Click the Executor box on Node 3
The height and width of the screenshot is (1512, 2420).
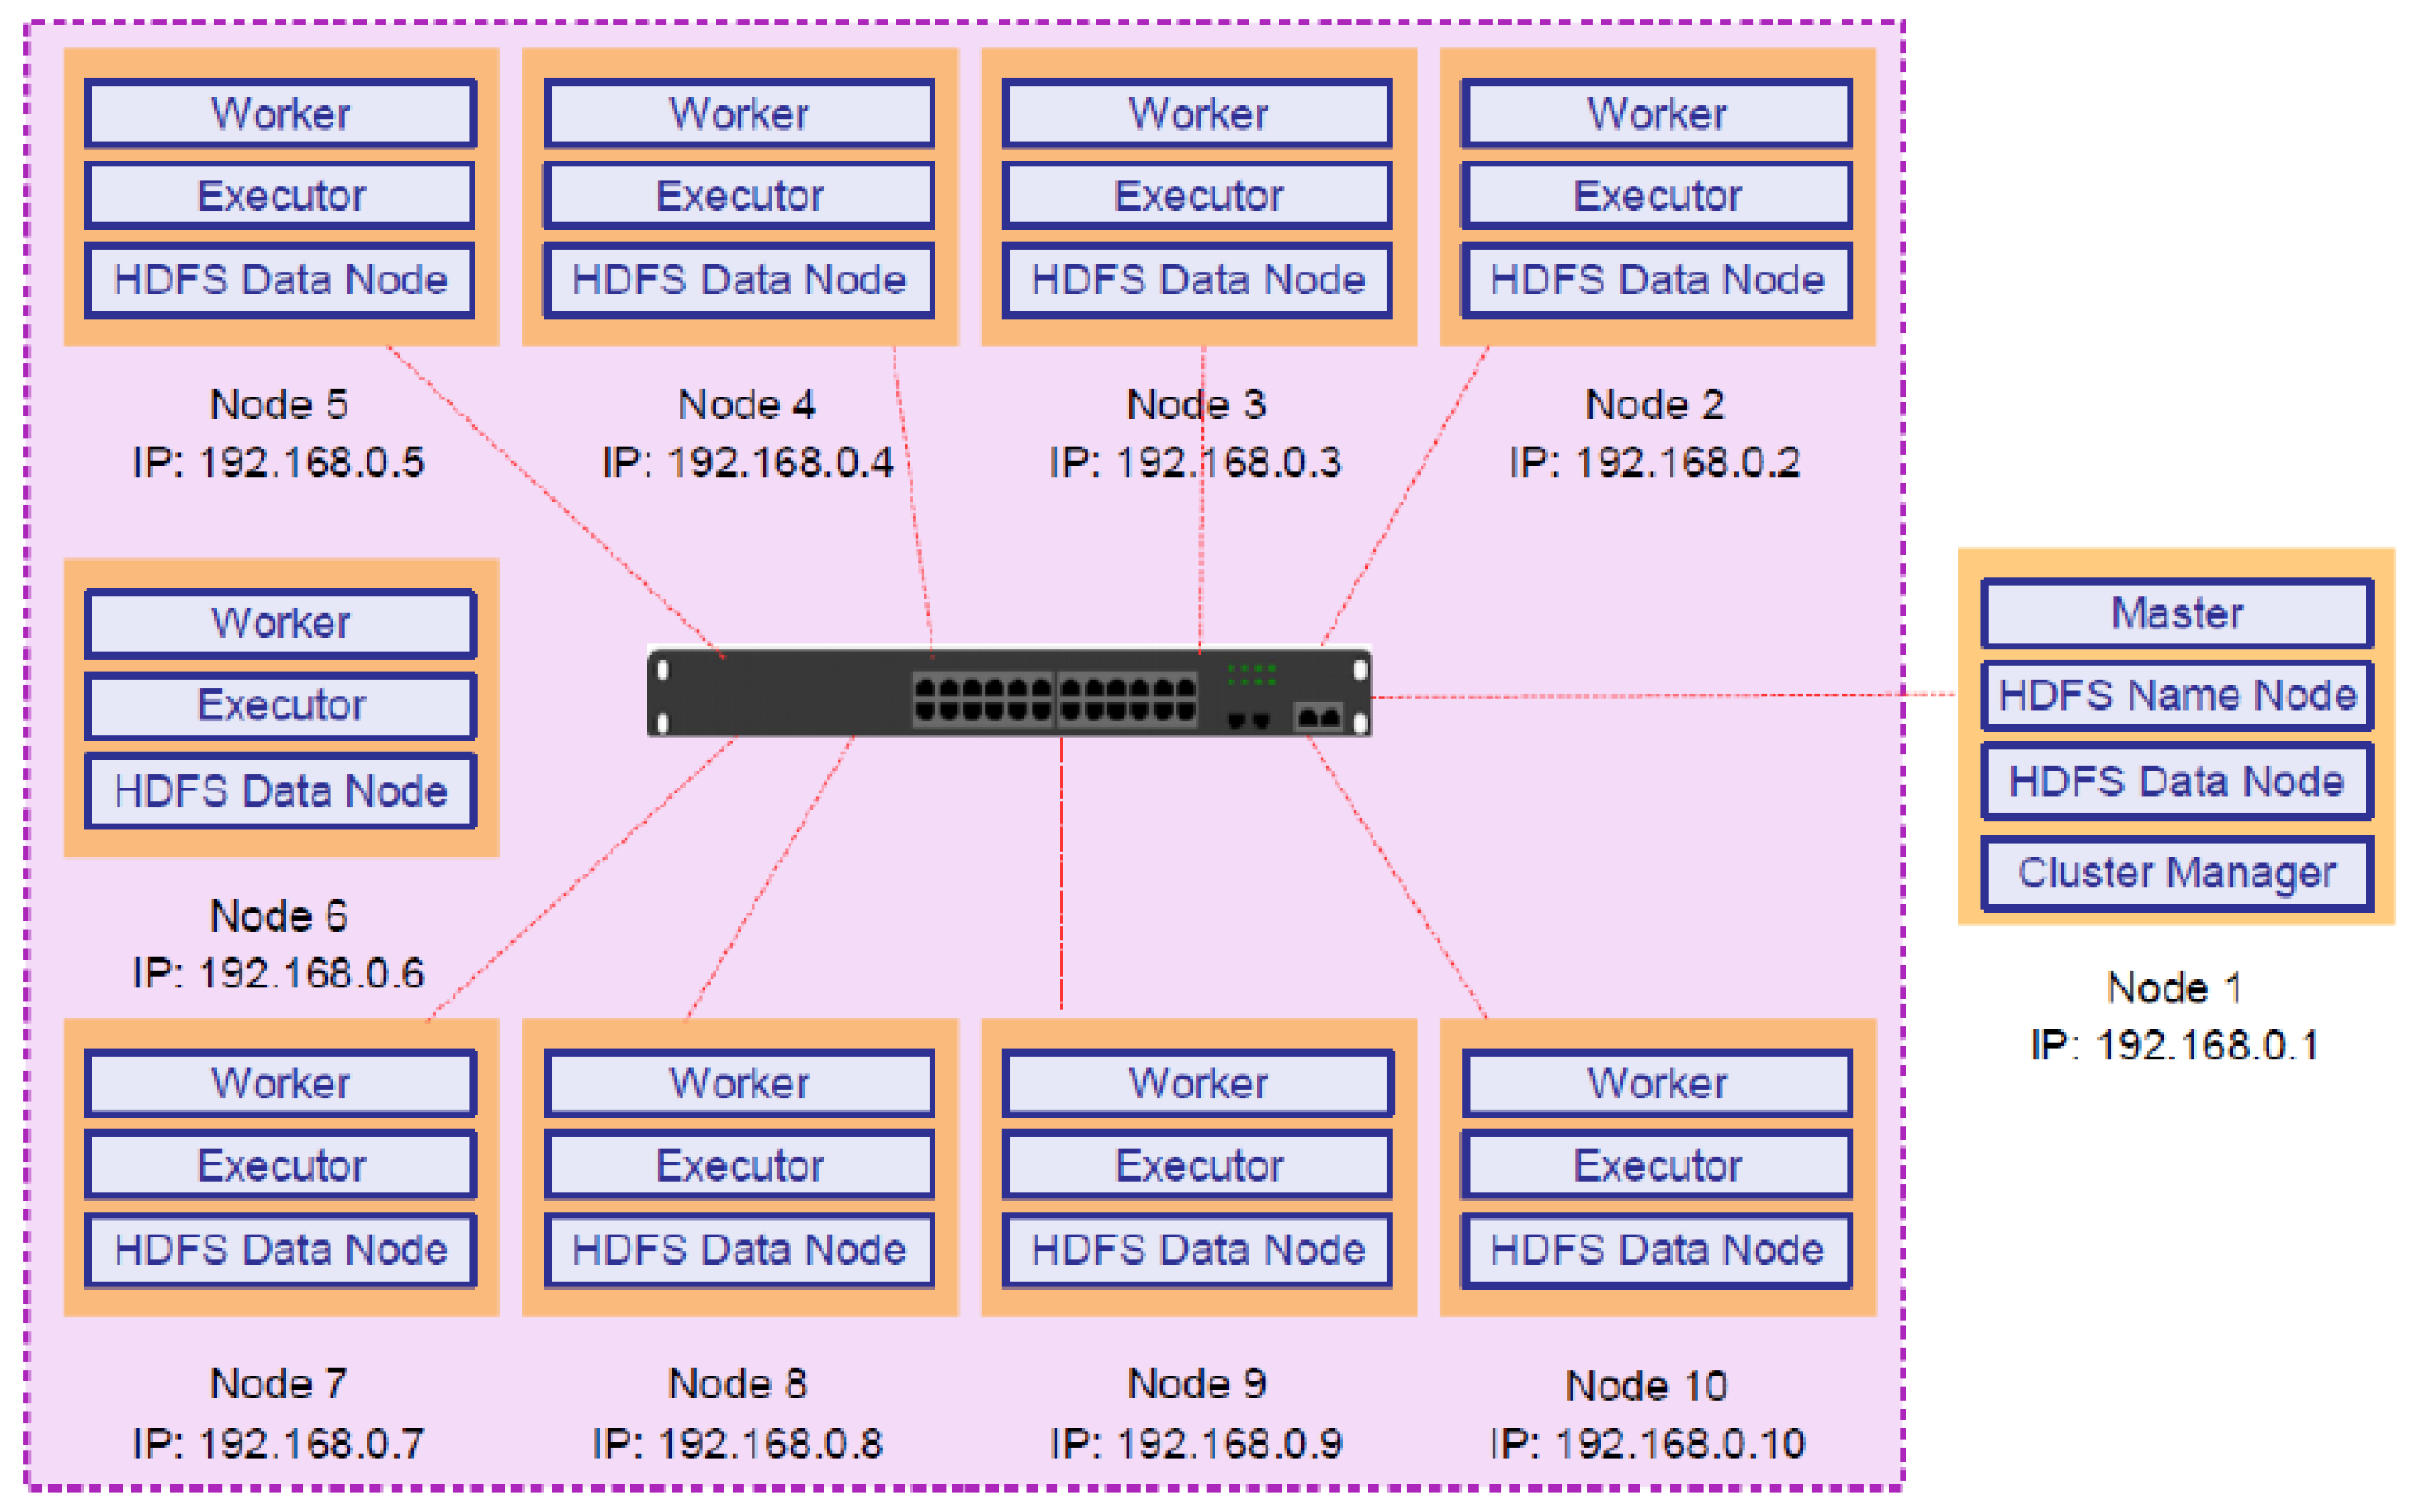click(x=1197, y=195)
